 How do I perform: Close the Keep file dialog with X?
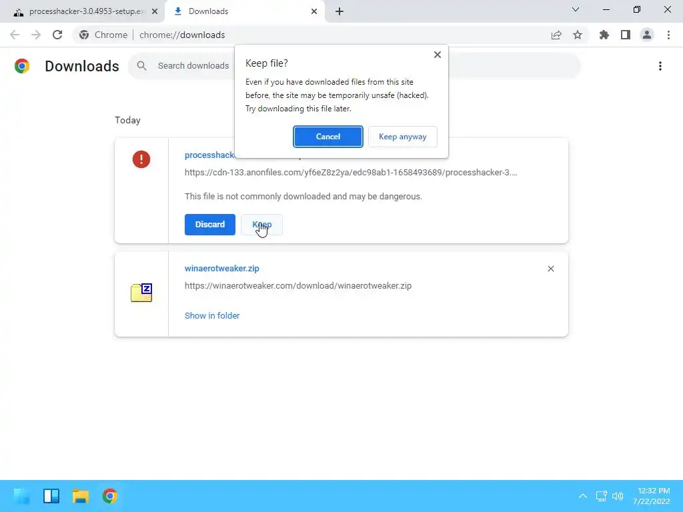(x=438, y=55)
